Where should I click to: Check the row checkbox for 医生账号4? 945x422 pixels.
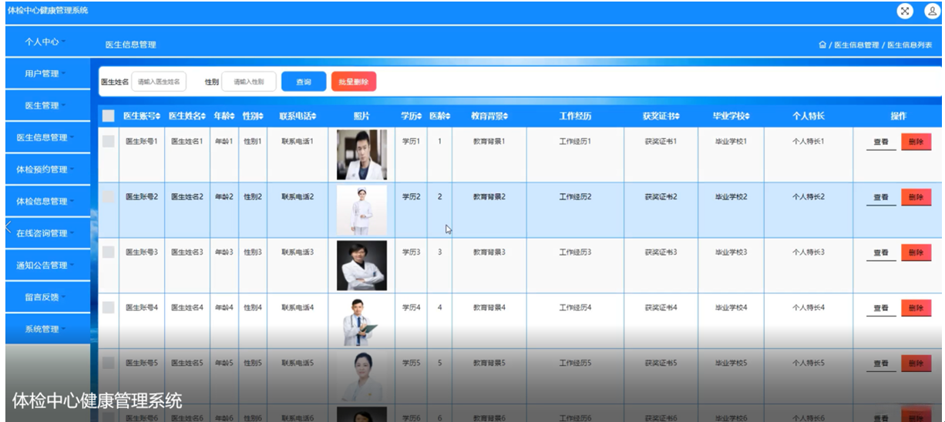(109, 307)
